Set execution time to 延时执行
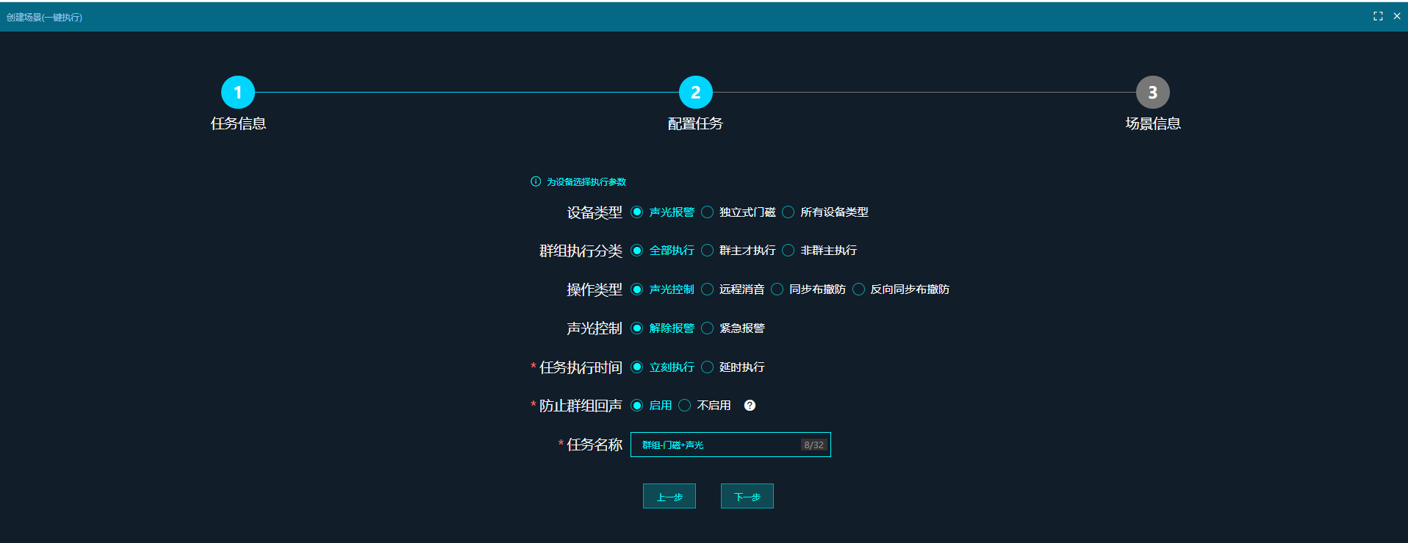 click(708, 367)
